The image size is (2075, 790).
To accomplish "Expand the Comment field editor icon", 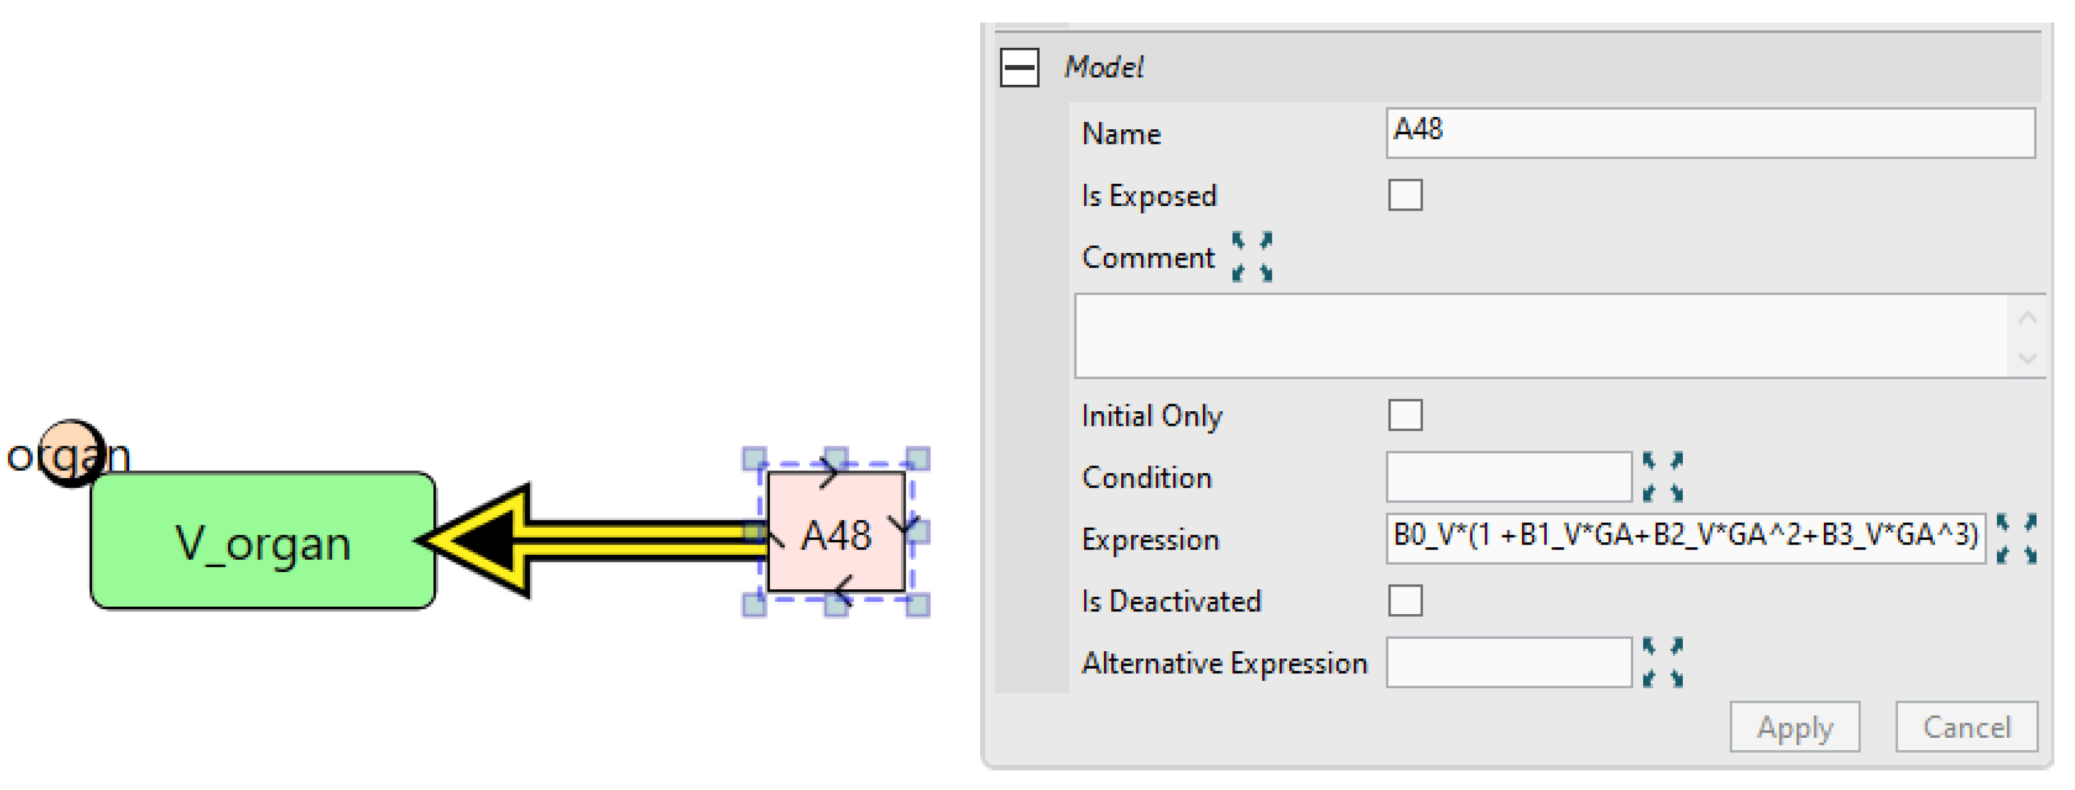I will 1252,257.
